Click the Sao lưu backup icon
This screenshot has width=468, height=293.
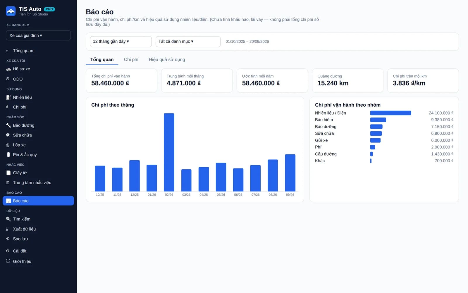pos(8,239)
